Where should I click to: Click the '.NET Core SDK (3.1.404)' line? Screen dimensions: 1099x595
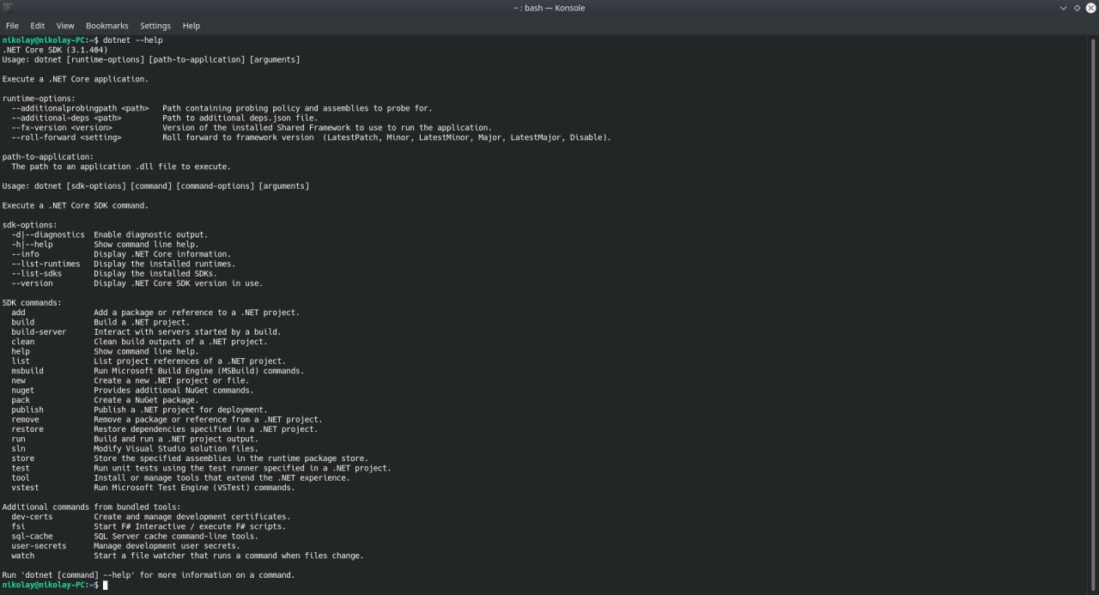pos(55,50)
